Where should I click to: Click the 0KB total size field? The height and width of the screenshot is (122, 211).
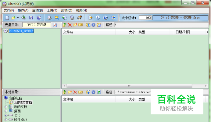click(x=145, y=18)
